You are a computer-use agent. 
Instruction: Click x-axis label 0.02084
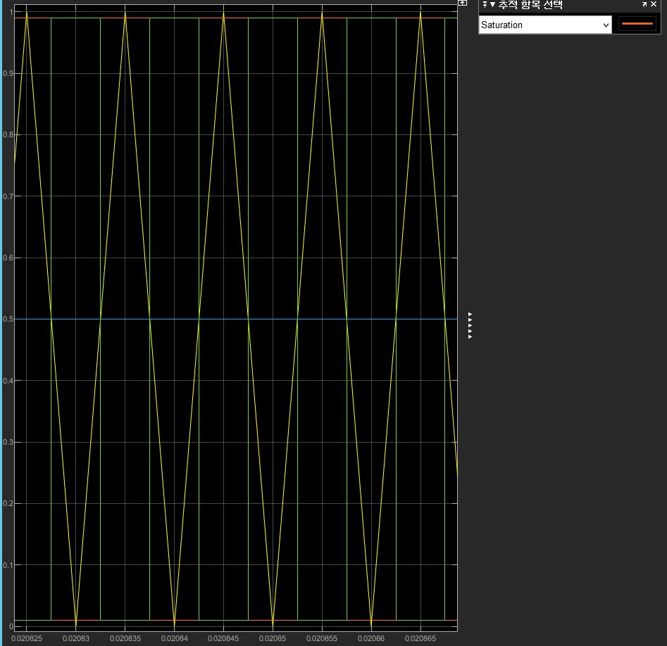(x=175, y=638)
